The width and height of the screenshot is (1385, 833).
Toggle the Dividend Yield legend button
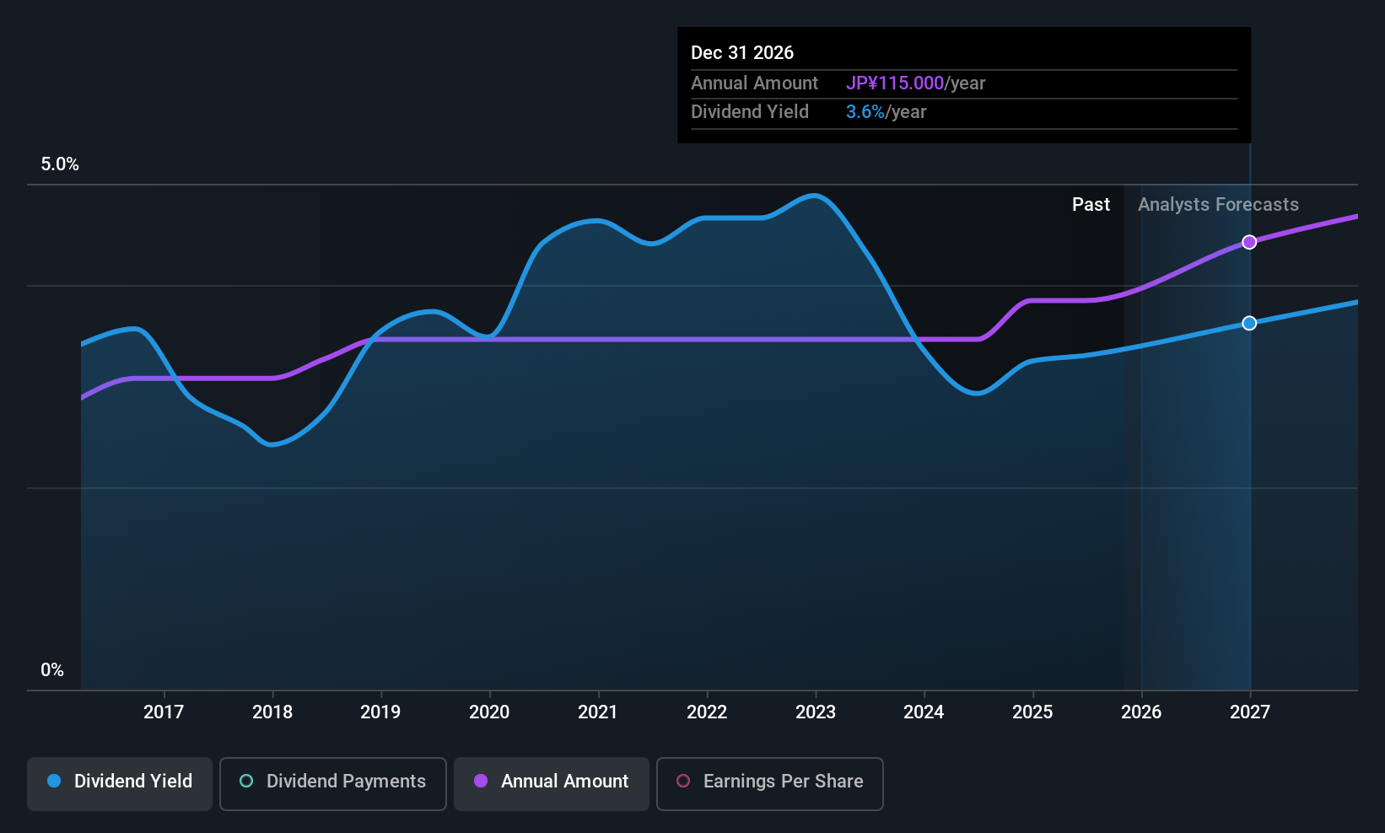pyautogui.click(x=120, y=784)
